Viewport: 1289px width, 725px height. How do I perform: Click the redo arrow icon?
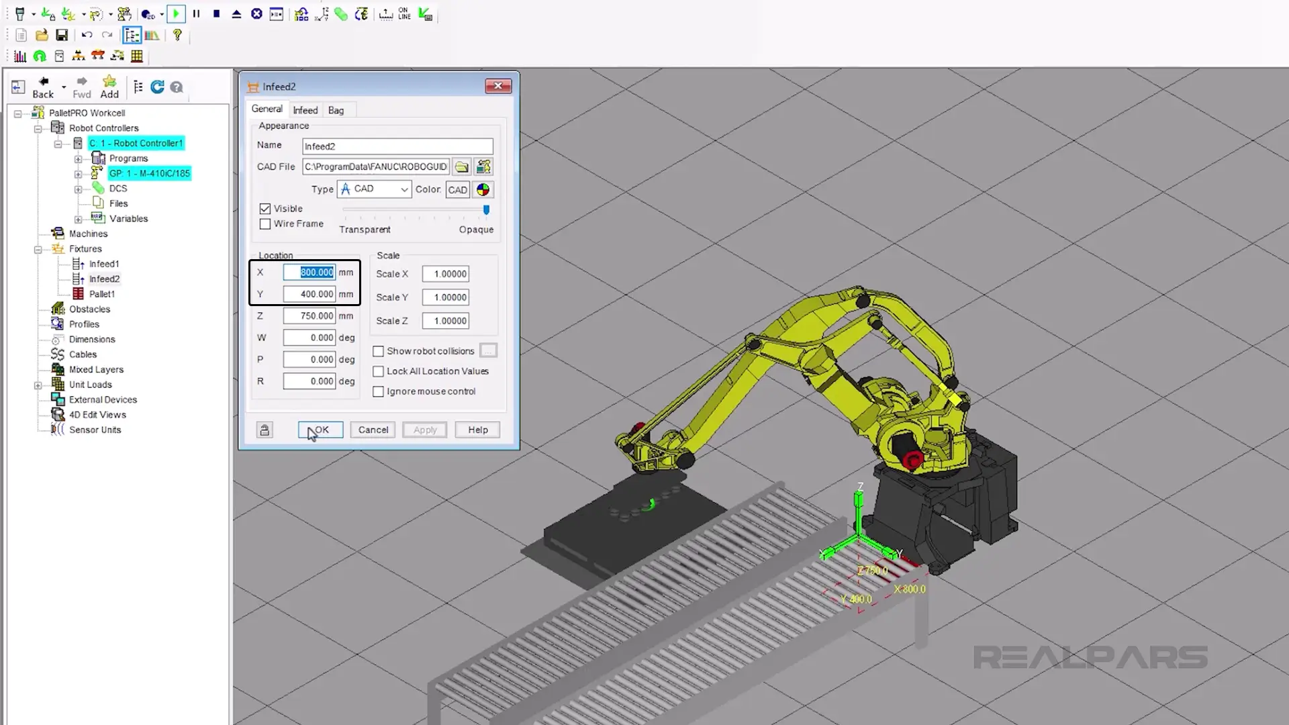coord(107,35)
